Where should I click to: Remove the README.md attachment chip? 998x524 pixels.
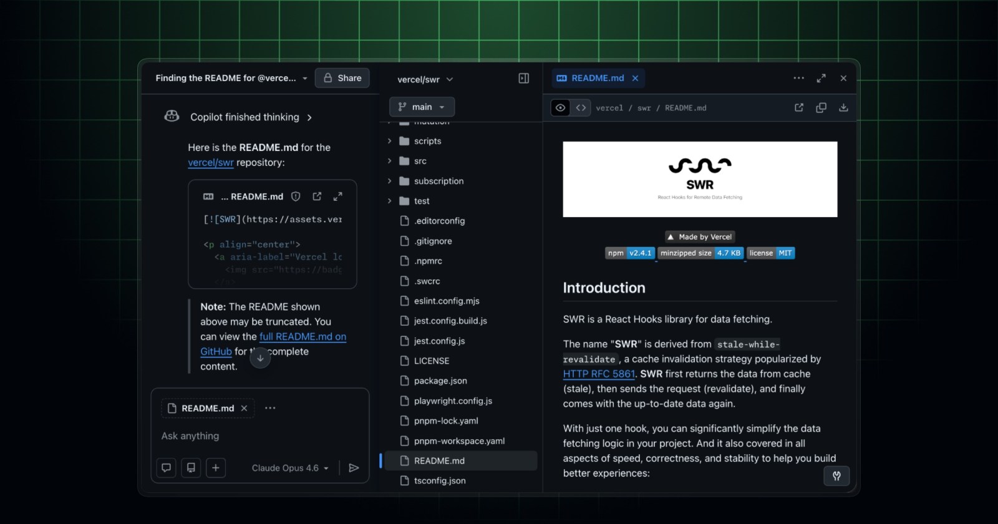point(244,408)
